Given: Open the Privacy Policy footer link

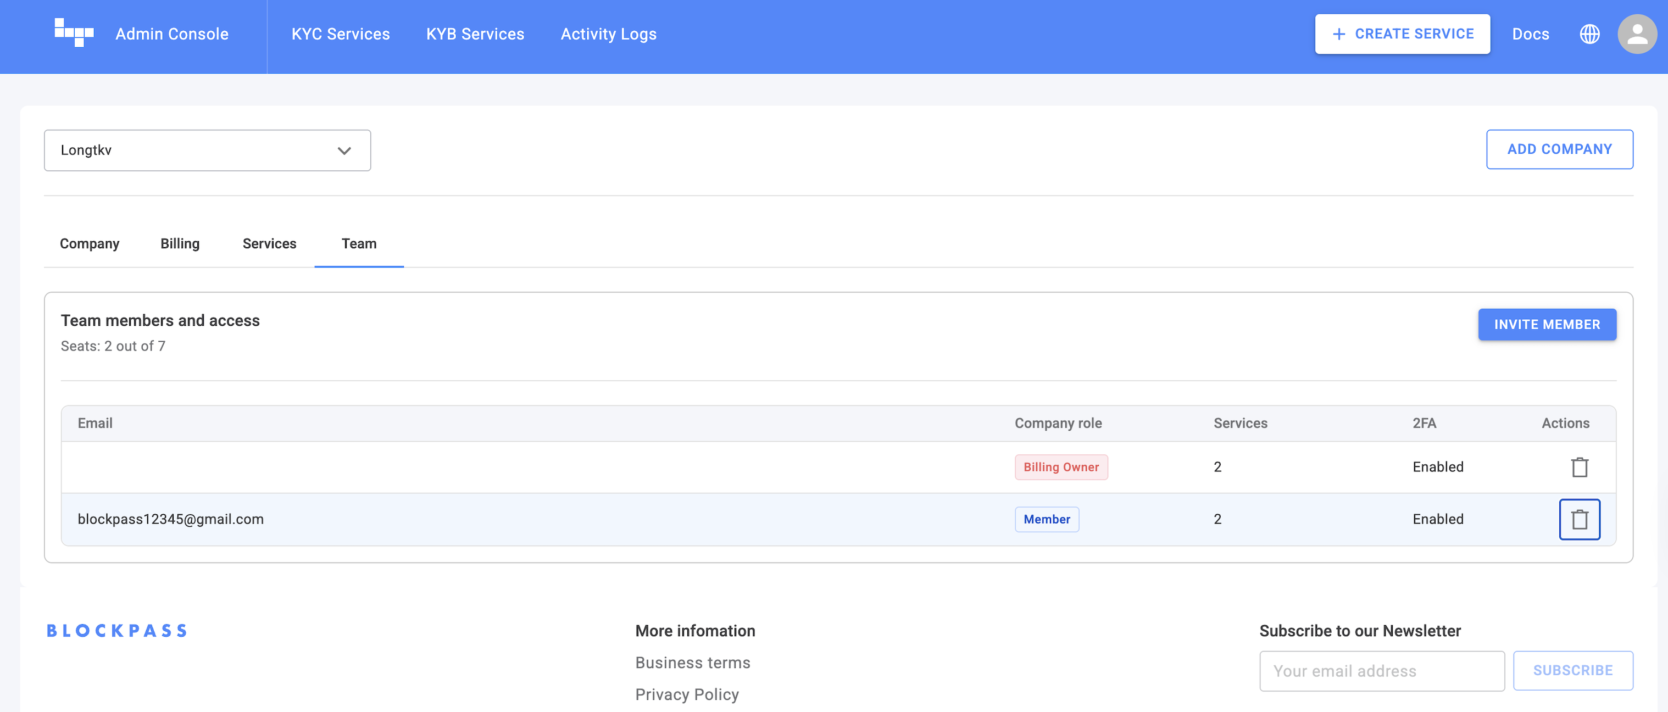Looking at the screenshot, I should (x=686, y=694).
